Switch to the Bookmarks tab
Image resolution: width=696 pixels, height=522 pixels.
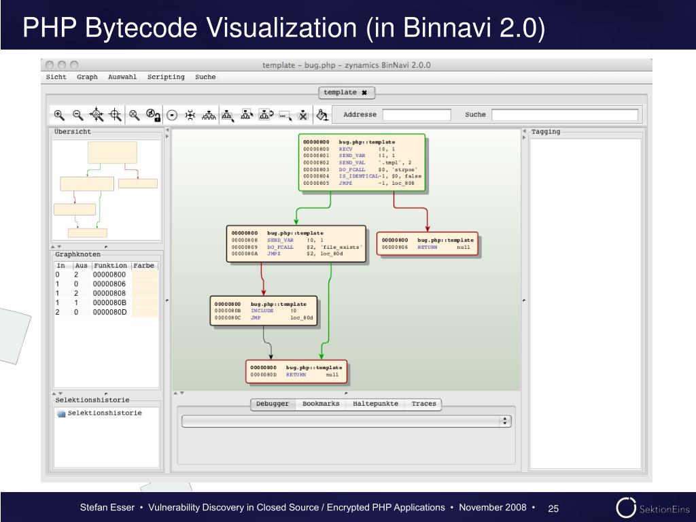coord(321,404)
